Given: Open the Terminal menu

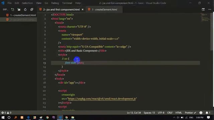Looking at the screenshot, I should [67, 3].
